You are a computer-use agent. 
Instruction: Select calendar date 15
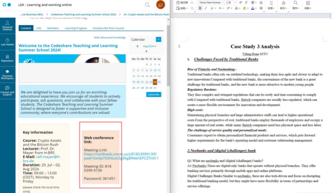(146, 76)
